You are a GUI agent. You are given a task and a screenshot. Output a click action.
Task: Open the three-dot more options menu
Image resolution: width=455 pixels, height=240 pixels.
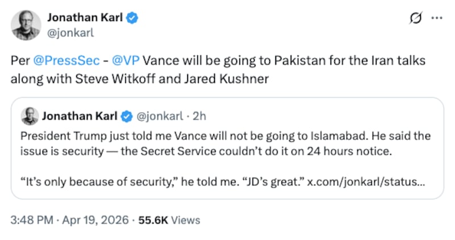coord(437,18)
